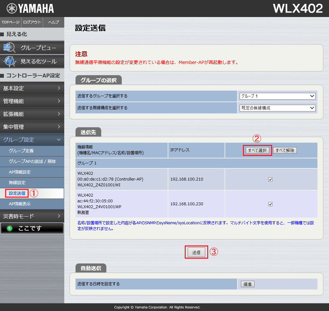This screenshot has width=329, height=311.
Task: Click 編集 for automatic send schedule
Action: pyautogui.click(x=247, y=284)
